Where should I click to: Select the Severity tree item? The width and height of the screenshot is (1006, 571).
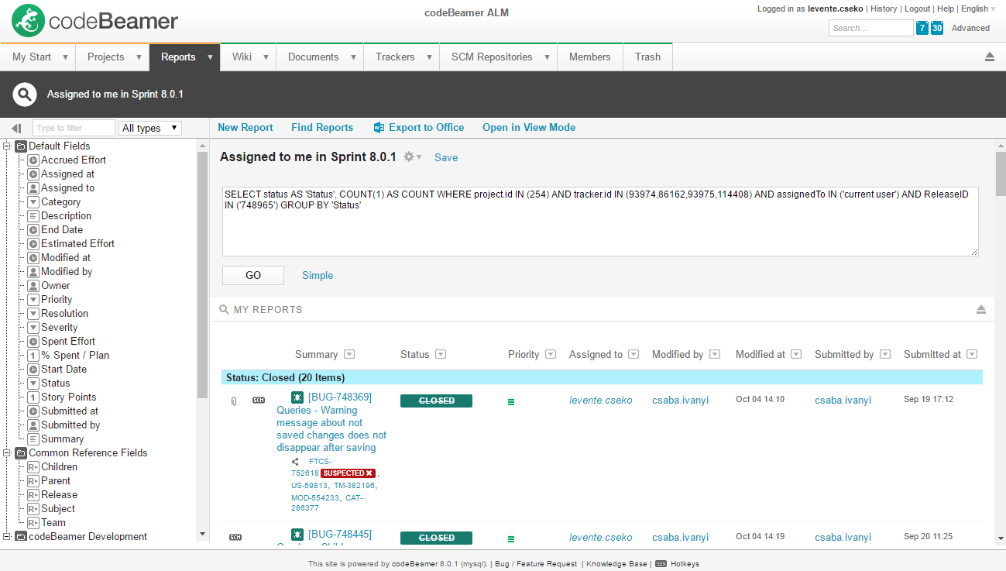coord(60,328)
